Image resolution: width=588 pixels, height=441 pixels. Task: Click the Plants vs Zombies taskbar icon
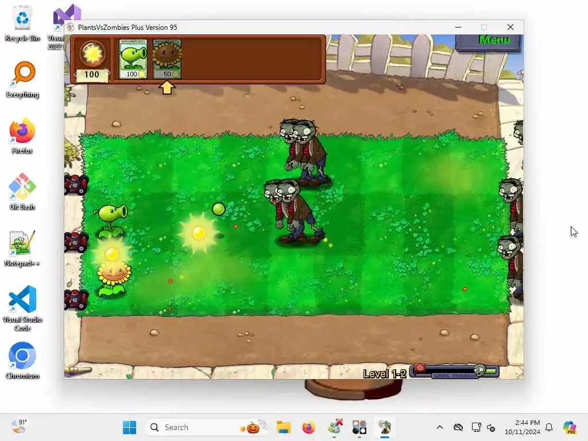point(384,427)
